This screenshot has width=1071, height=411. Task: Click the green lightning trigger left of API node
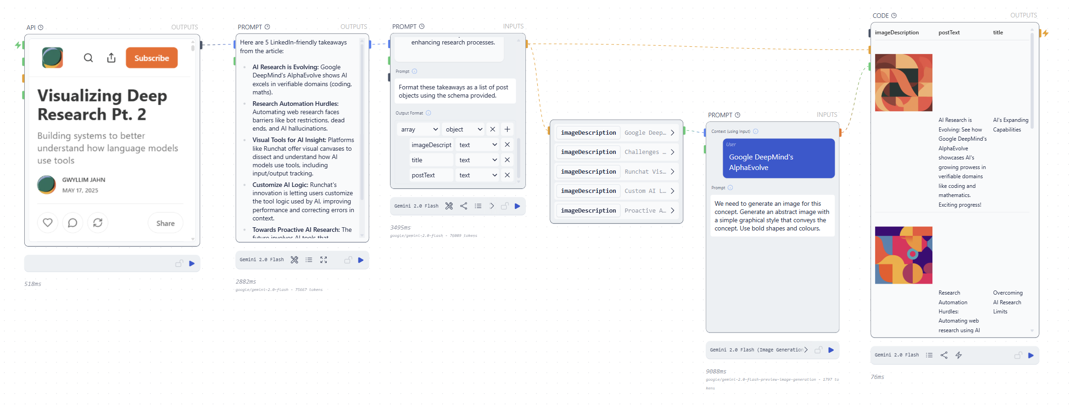(x=18, y=45)
